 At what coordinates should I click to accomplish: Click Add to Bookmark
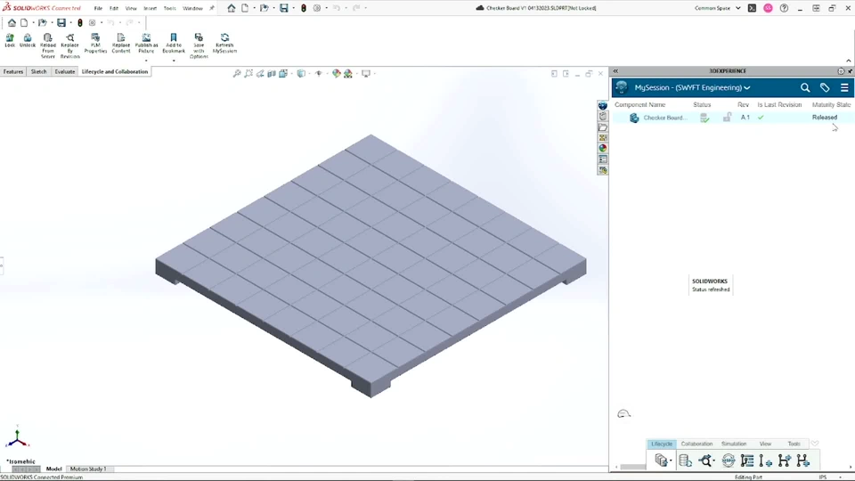pyautogui.click(x=174, y=43)
